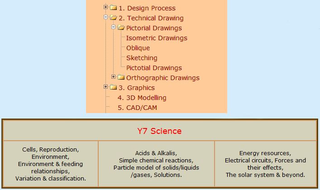Image resolution: width=320 pixels, height=190 pixels.
Task: Click the Pictorial Drawings open folder icon
Action: [x=121, y=28]
